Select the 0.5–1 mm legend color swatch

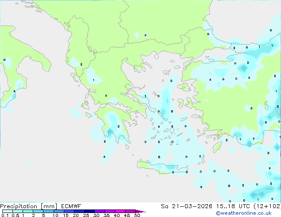coord(18,211)
